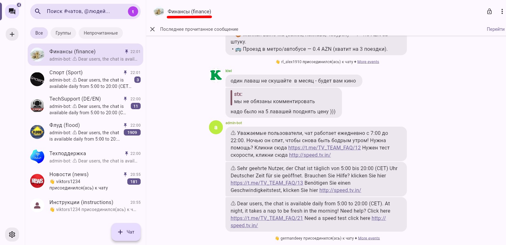Open the purple user avatar in search bar

(133, 11)
